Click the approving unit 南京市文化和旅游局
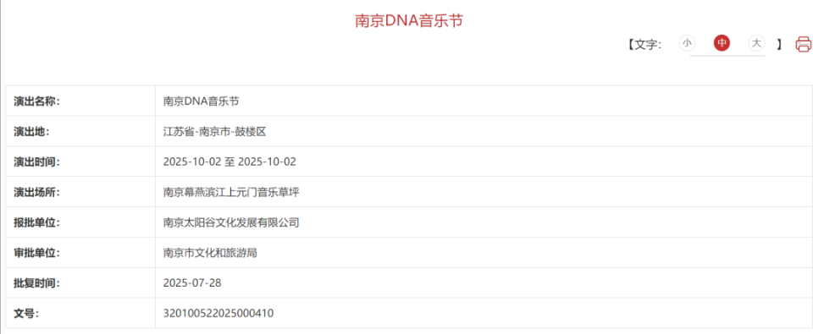This screenshot has height=334, width=813. (211, 253)
